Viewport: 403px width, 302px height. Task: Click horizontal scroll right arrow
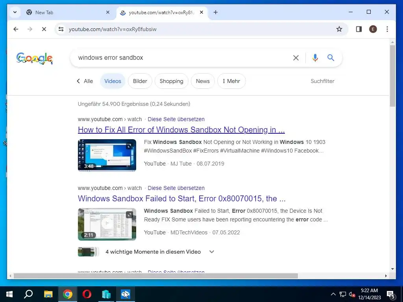386,276
